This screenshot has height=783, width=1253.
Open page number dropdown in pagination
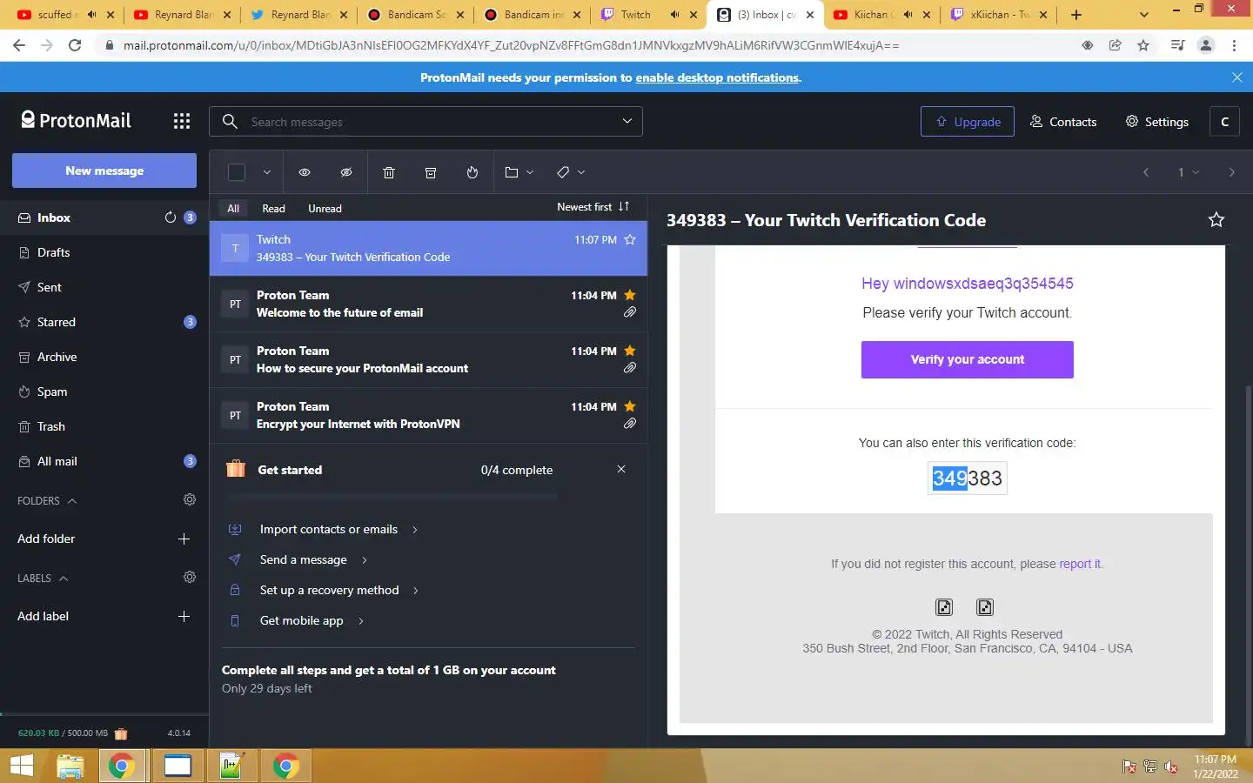coord(1188,172)
